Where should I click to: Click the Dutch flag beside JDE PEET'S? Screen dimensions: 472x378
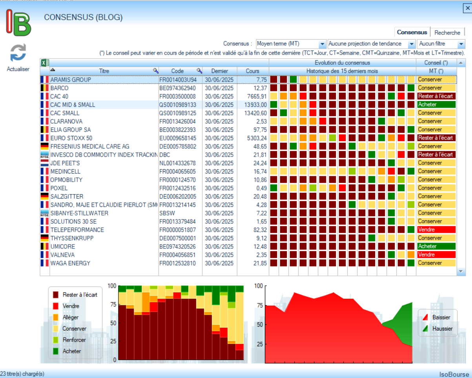pos(45,163)
